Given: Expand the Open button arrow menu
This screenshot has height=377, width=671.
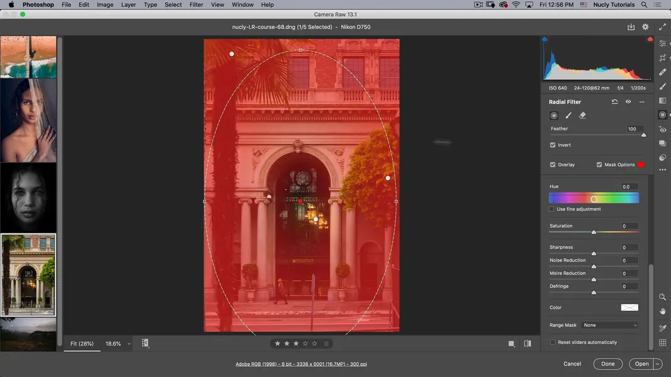Looking at the screenshot, I should click(x=658, y=364).
